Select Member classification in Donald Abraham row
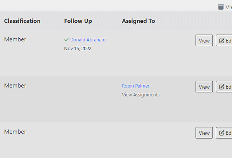The height and width of the screenshot is (158, 232). coord(15,39)
